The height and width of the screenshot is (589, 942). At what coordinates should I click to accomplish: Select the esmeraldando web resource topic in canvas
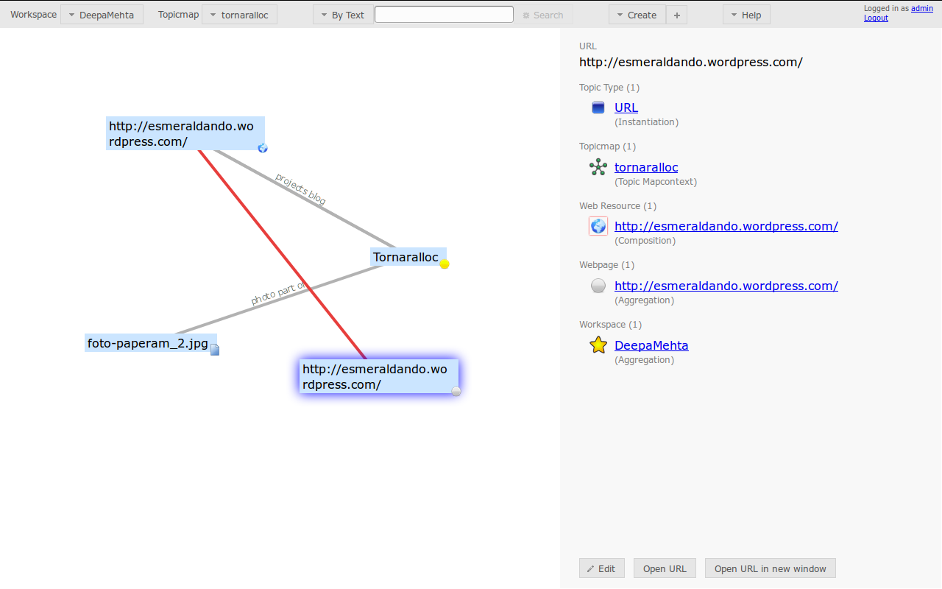point(185,133)
